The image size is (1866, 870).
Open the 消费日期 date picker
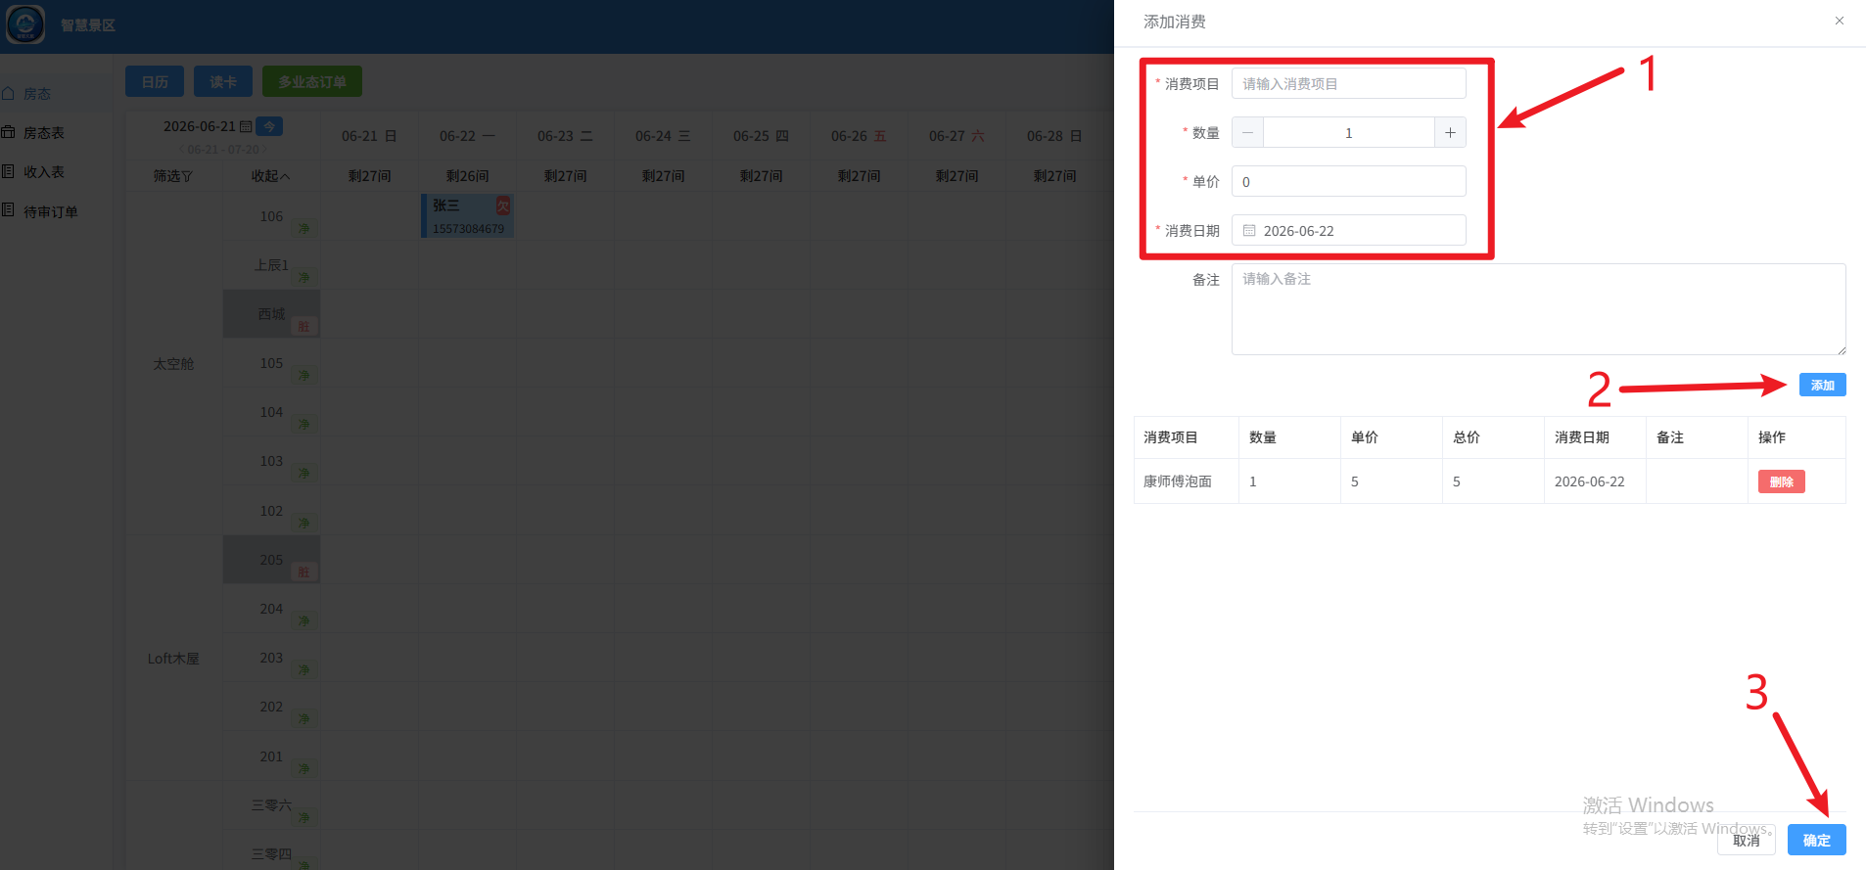(1348, 230)
